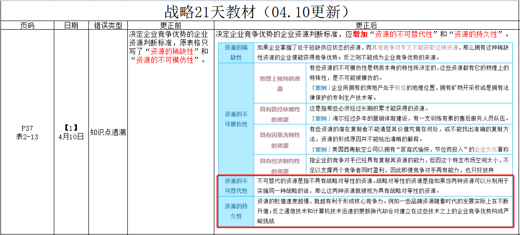Select the 更正前 column header
The width and height of the screenshot is (520, 235).
pyautogui.click(x=170, y=25)
